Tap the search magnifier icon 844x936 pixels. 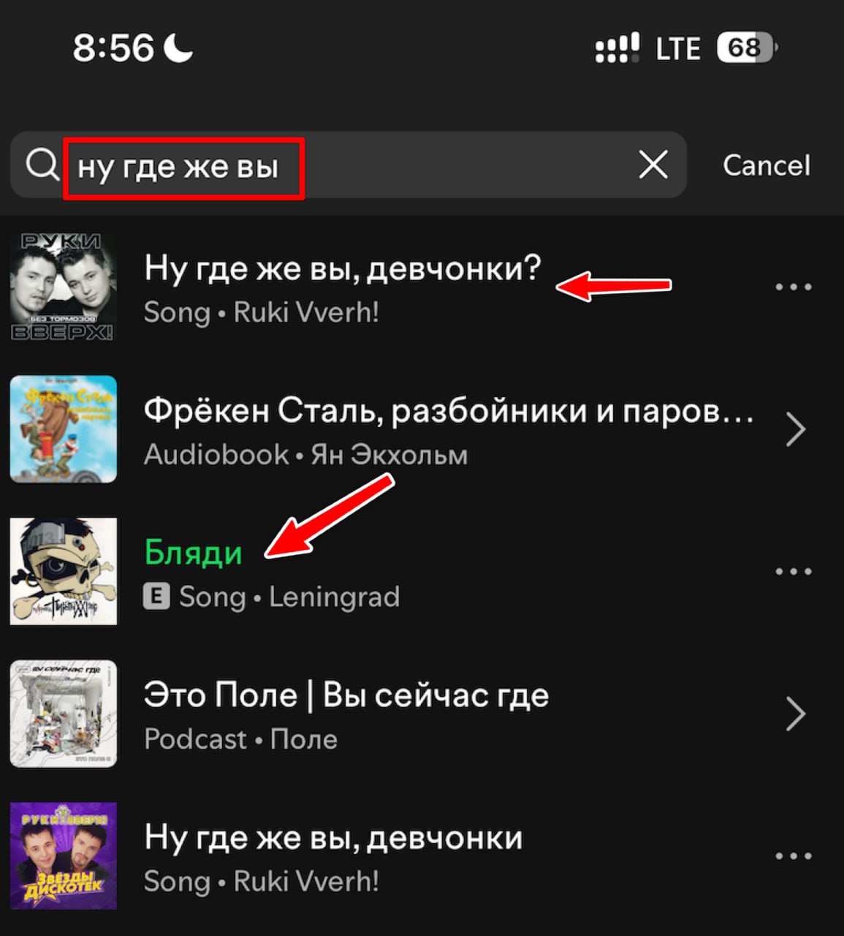(42, 165)
